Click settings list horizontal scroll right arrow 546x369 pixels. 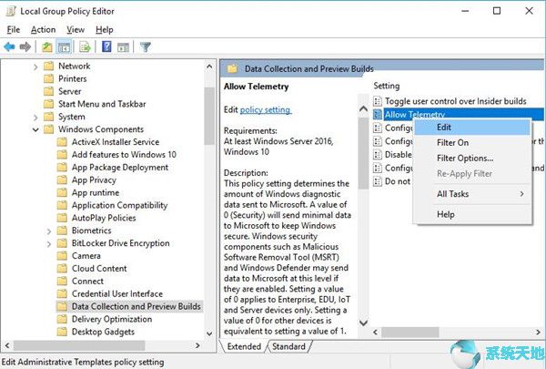click(x=538, y=332)
